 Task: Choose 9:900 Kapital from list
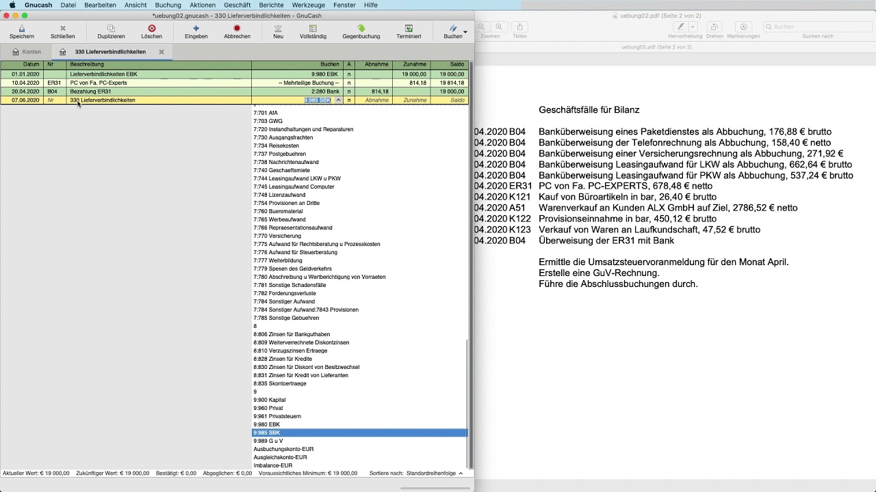pos(359,400)
